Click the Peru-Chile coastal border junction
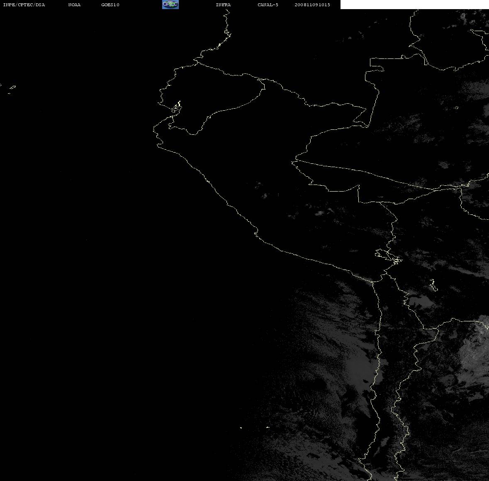Screen dimensions: 489x481 click(x=372, y=282)
